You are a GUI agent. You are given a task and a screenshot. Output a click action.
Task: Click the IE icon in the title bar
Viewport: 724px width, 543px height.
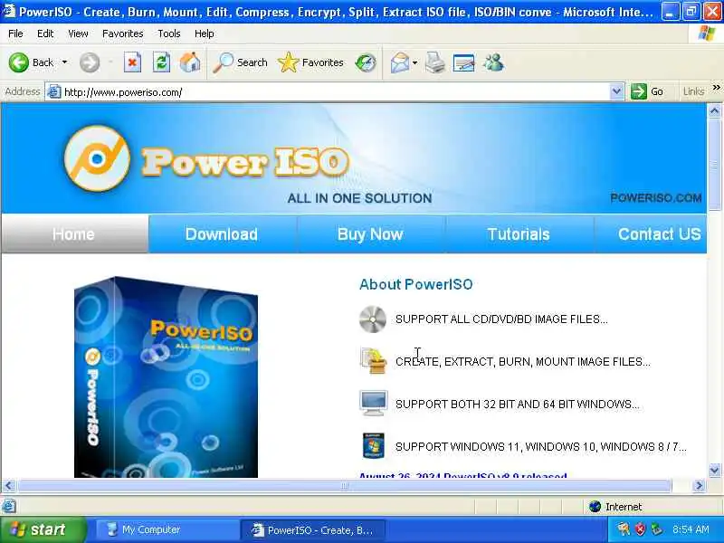(x=8, y=11)
